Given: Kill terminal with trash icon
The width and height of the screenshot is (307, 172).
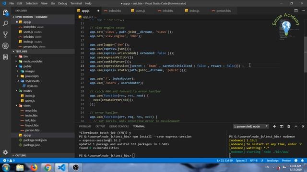Looking at the screenshot, I should click(289, 126).
